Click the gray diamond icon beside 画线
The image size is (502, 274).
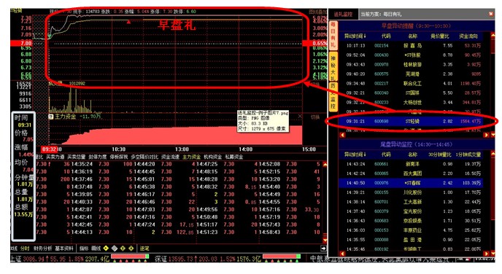coord(115,248)
